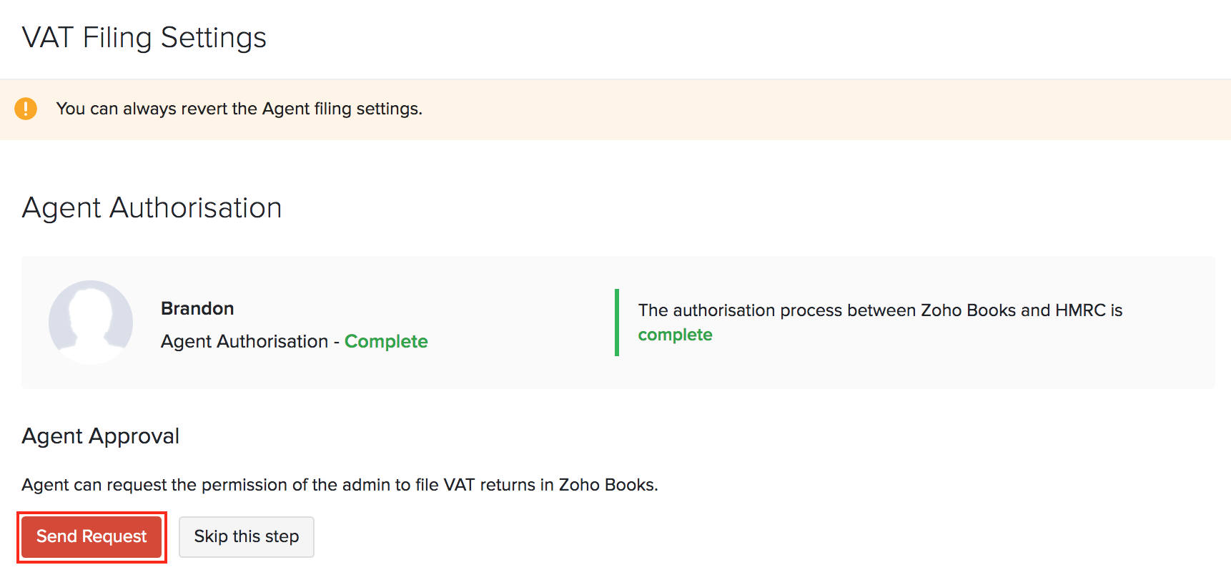Click the VAT Filing Settings page title
The width and height of the screenshot is (1231, 585).
tap(144, 38)
